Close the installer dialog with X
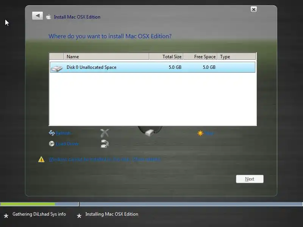Viewport: 303px width, 227px height. pos(254,9)
